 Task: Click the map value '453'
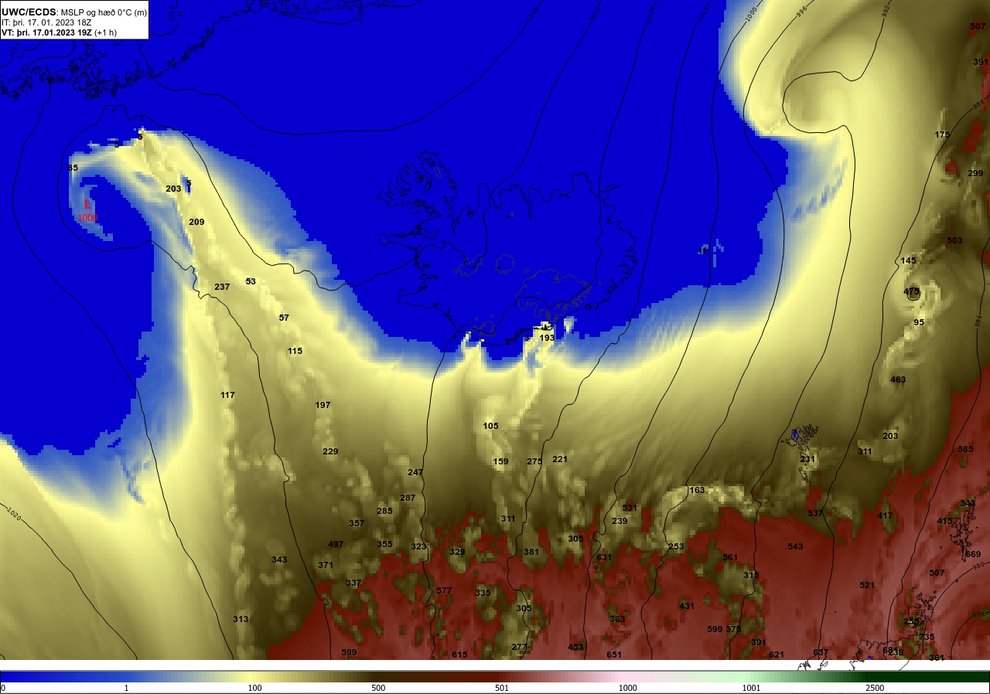pos(575,647)
